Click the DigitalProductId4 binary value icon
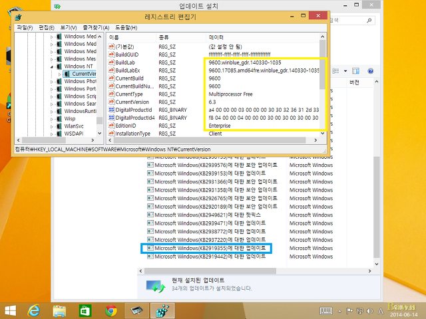This screenshot has height=319, width=426. (111, 118)
